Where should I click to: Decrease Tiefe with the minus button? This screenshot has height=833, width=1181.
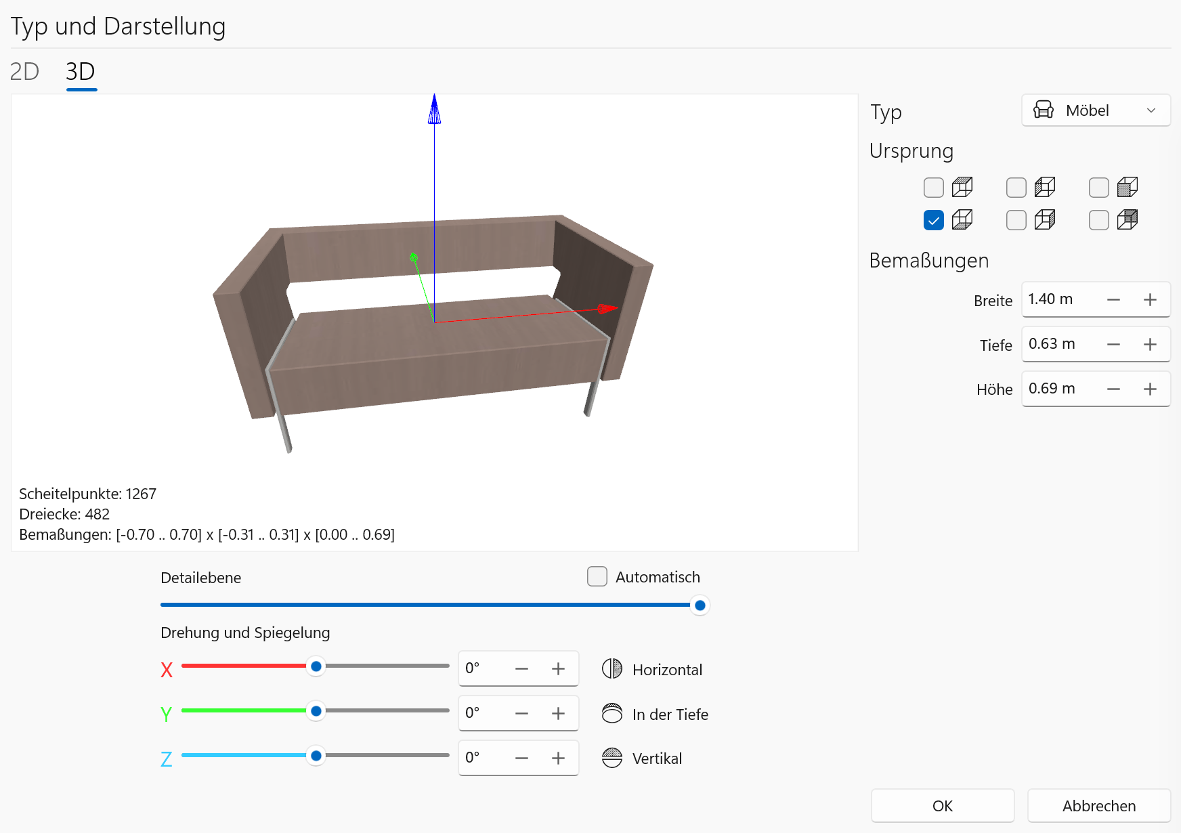pyautogui.click(x=1113, y=344)
